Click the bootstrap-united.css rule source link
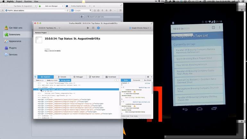Viewport: 247px width, 139px height. coord(141,102)
